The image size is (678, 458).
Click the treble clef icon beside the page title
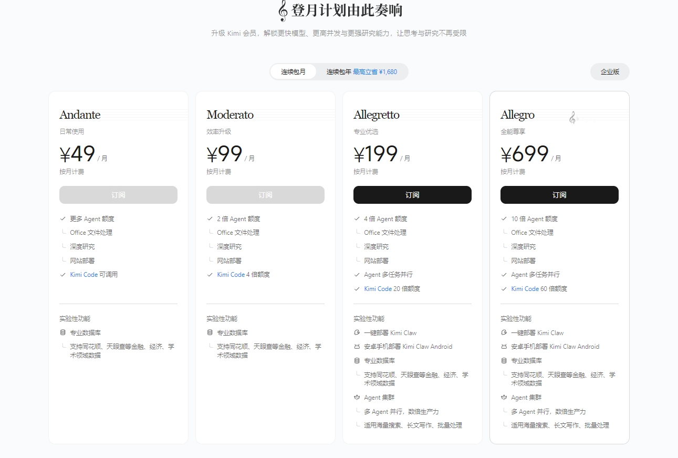[283, 11]
